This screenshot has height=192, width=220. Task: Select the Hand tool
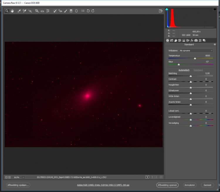click(x=12, y=11)
